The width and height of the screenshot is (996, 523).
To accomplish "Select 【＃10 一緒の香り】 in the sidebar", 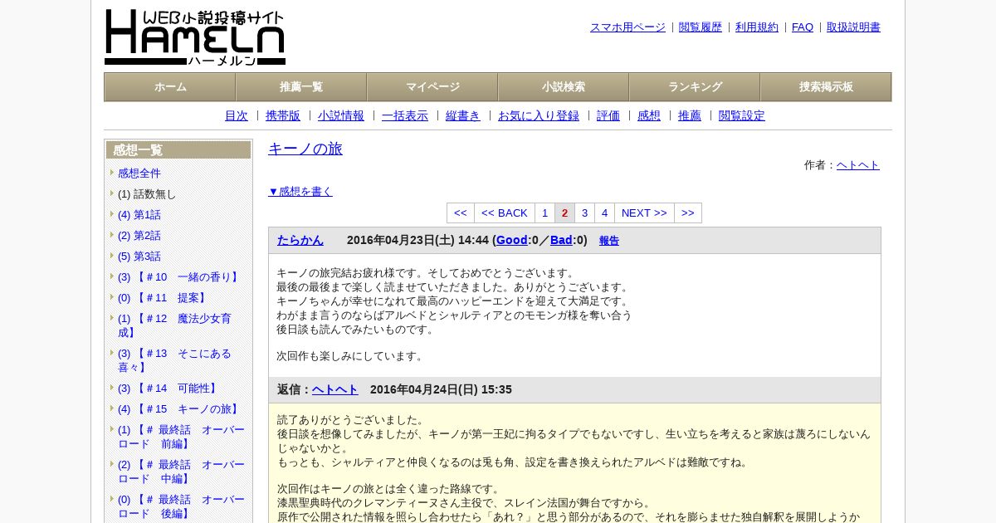I will coord(179,276).
